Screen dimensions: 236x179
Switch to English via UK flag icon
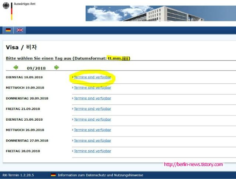click(x=20, y=30)
